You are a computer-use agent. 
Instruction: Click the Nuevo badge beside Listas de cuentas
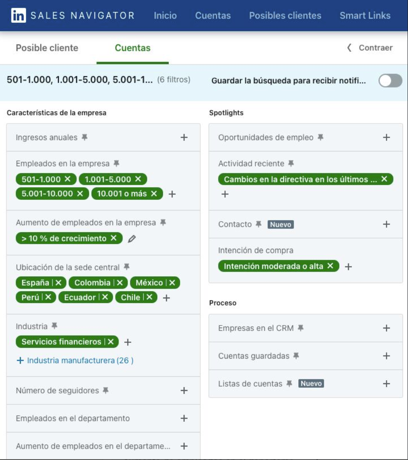(x=311, y=384)
